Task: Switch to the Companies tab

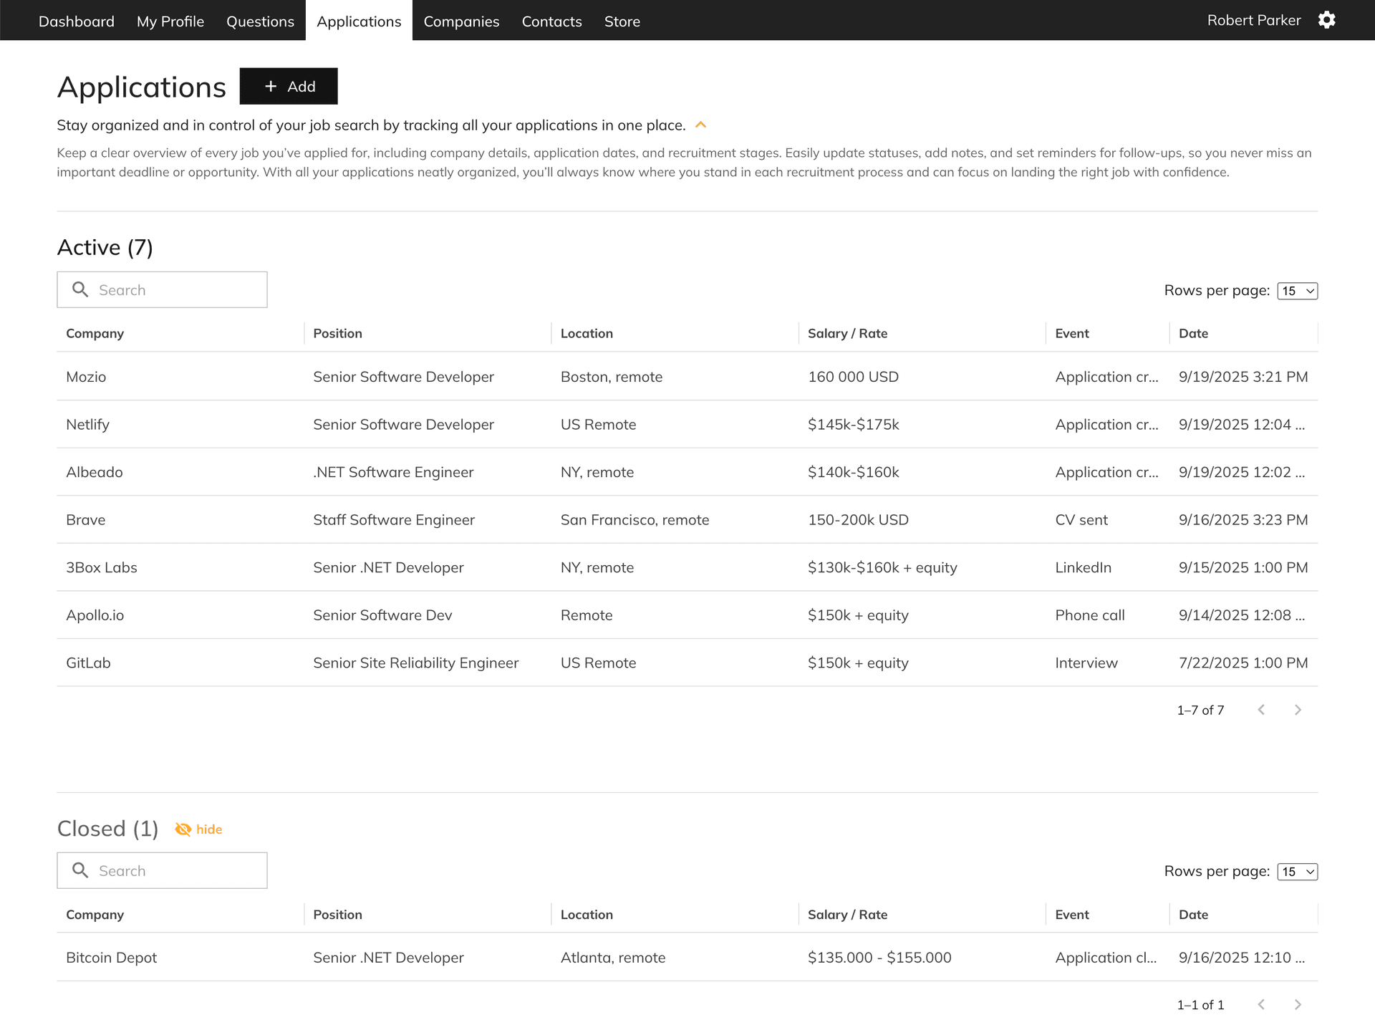Action: pos(461,21)
